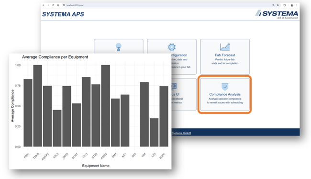311x179 pixels.
Task: Click the monitor icon on the Analytics UI card
Action: click(174, 86)
